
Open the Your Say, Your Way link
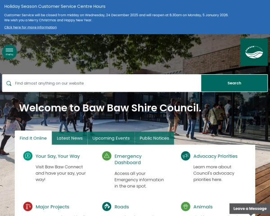(x=58, y=156)
